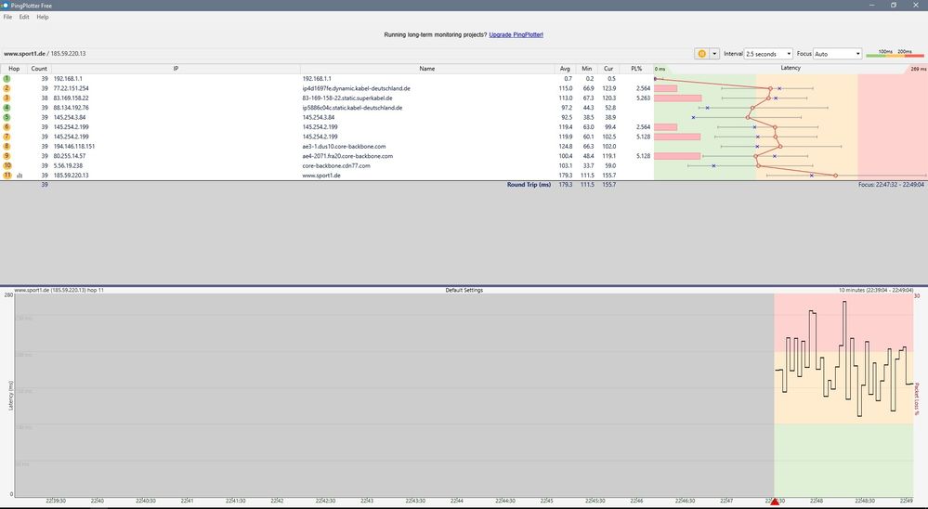Select IP 192.168.1.1 in the IP column
The height and width of the screenshot is (509, 928).
[68, 79]
